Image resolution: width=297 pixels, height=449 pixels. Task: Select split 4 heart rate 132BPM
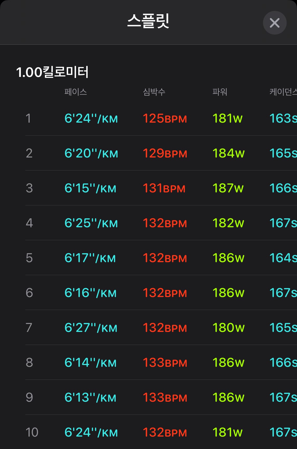click(x=165, y=223)
